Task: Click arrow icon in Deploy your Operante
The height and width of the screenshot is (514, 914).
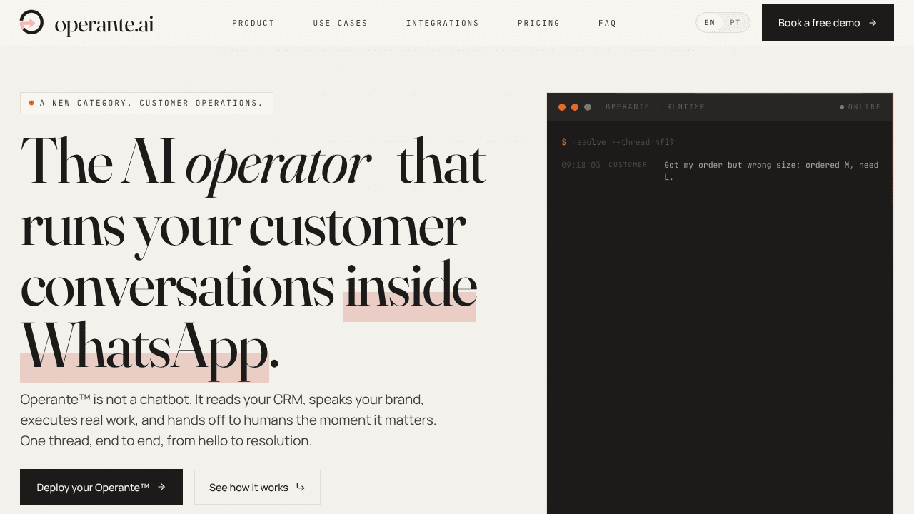Action: [x=161, y=487]
